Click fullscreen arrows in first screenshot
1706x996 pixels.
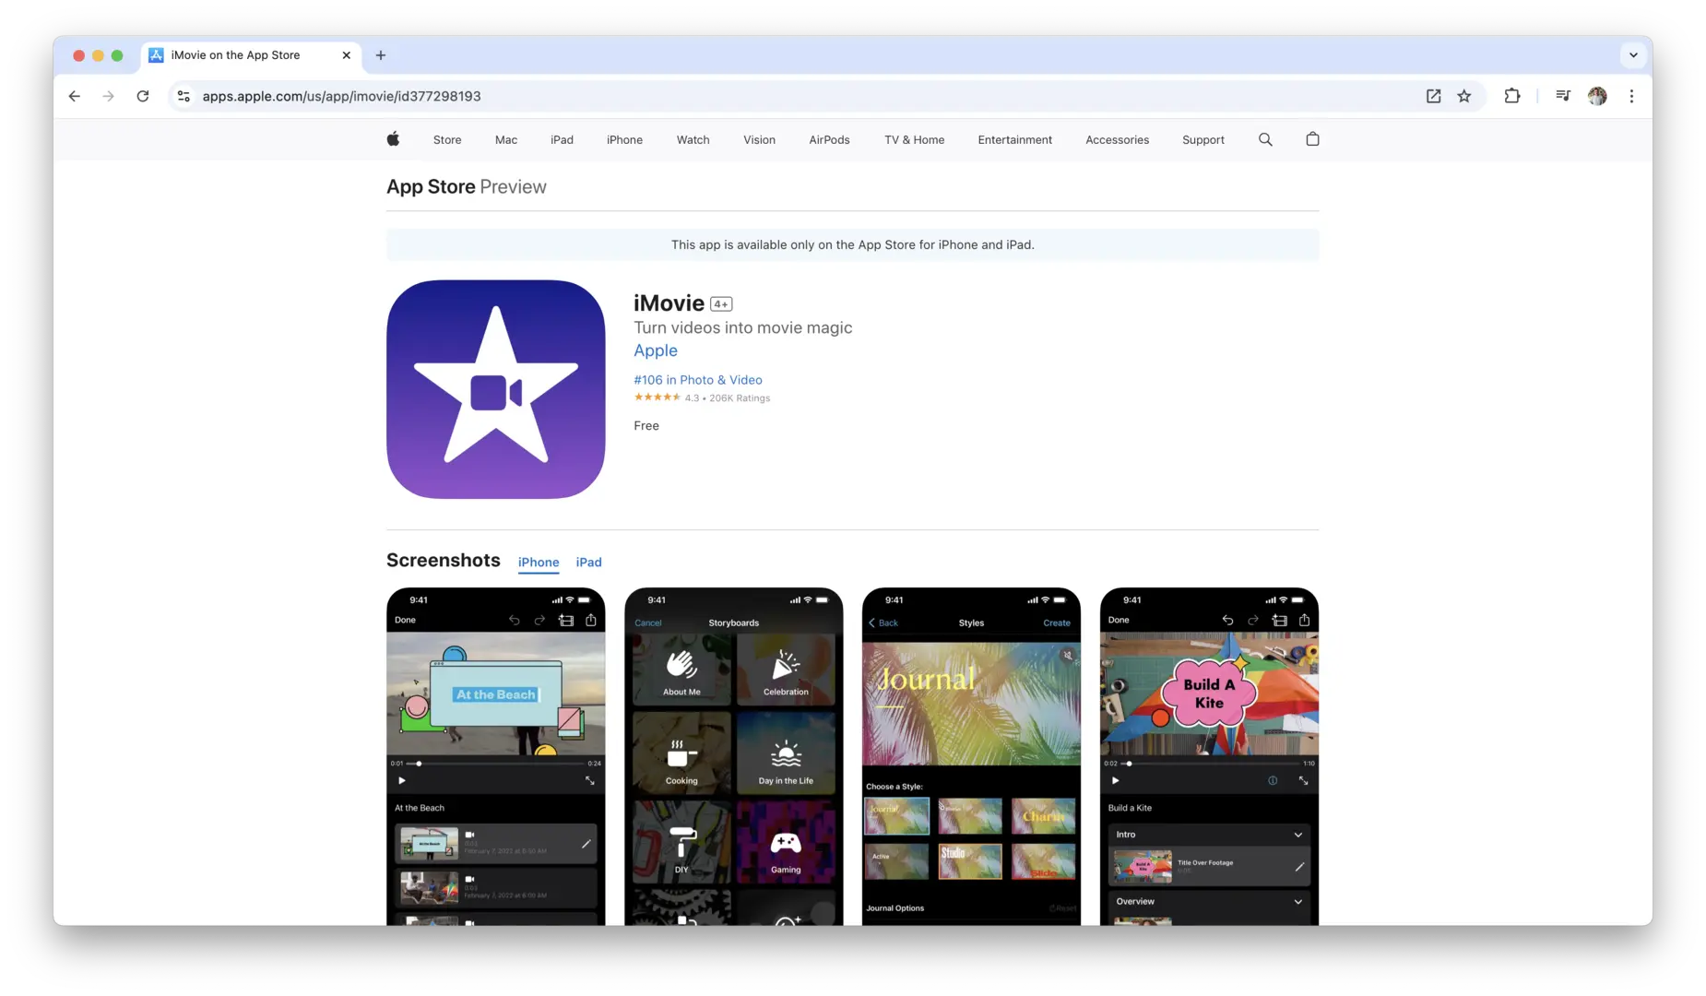pos(590,780)
